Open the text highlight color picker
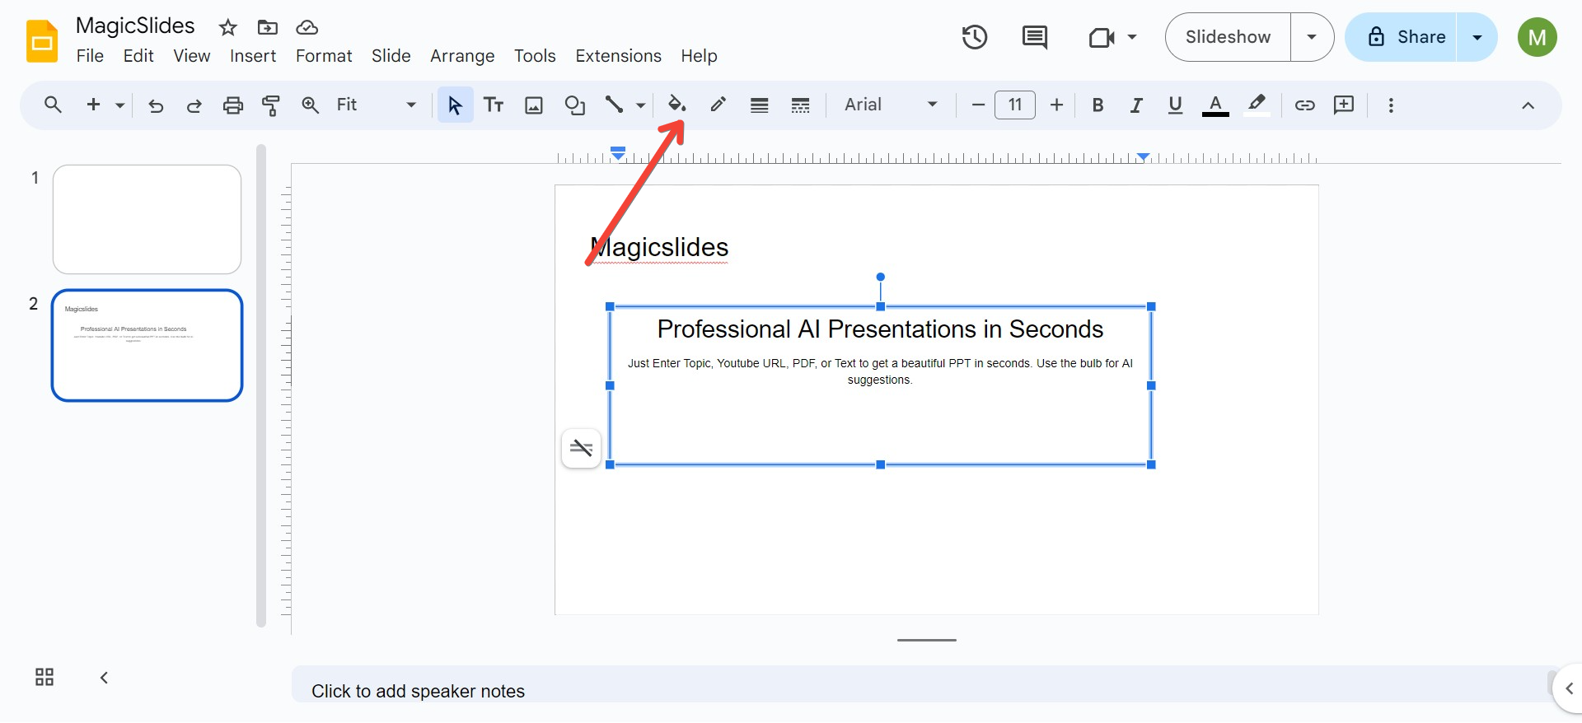The image size is (1582, 723). point(1256,105)
